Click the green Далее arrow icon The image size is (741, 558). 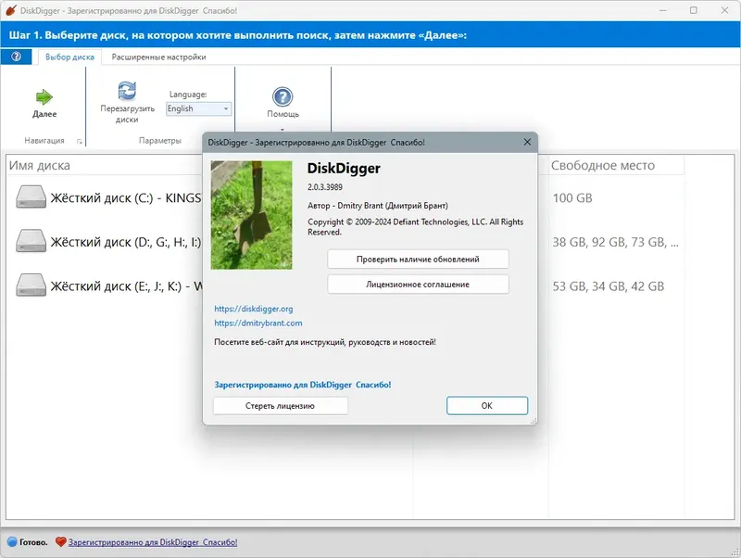click(x=44, y=97)
